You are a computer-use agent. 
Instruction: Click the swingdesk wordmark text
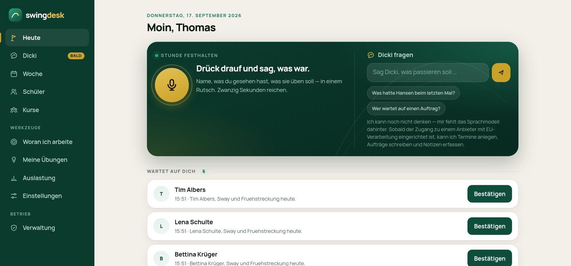(45, 15)
